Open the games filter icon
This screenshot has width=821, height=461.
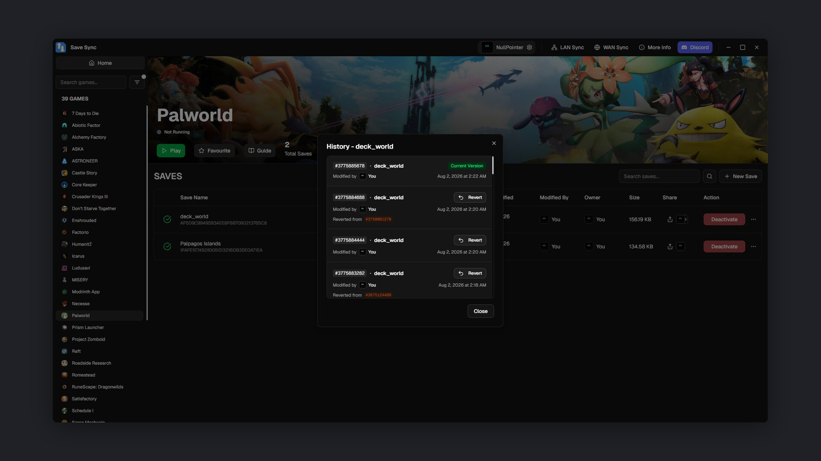(x=137, y=82)
